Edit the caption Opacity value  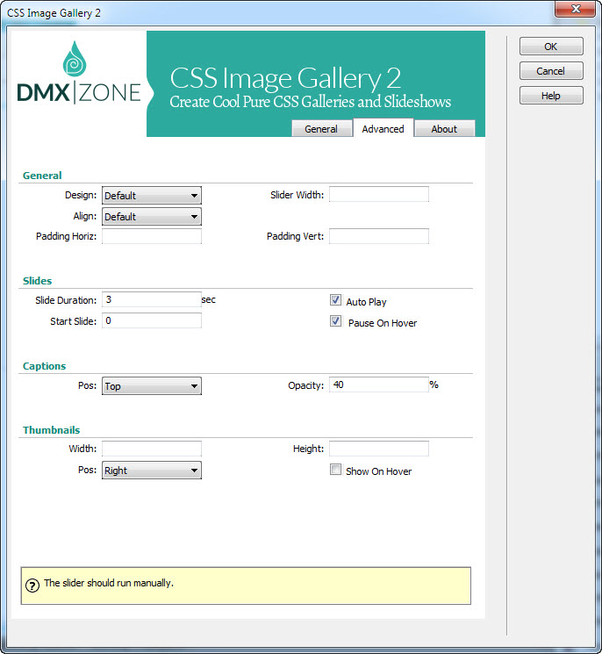[379, 384]
